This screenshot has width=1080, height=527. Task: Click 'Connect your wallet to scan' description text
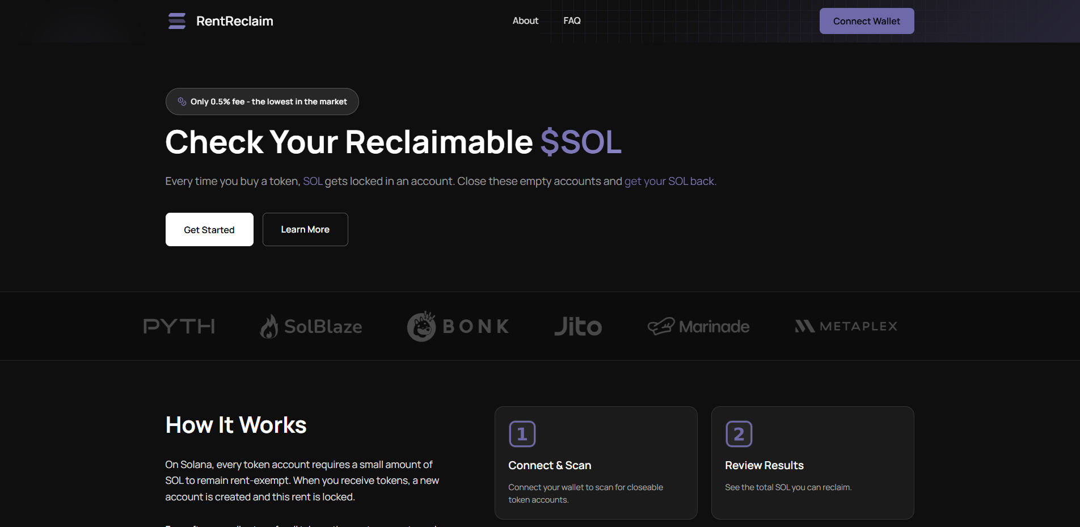(585, 494)
